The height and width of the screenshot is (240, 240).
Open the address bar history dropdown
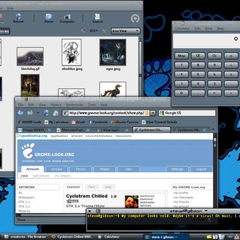(153, 113)
